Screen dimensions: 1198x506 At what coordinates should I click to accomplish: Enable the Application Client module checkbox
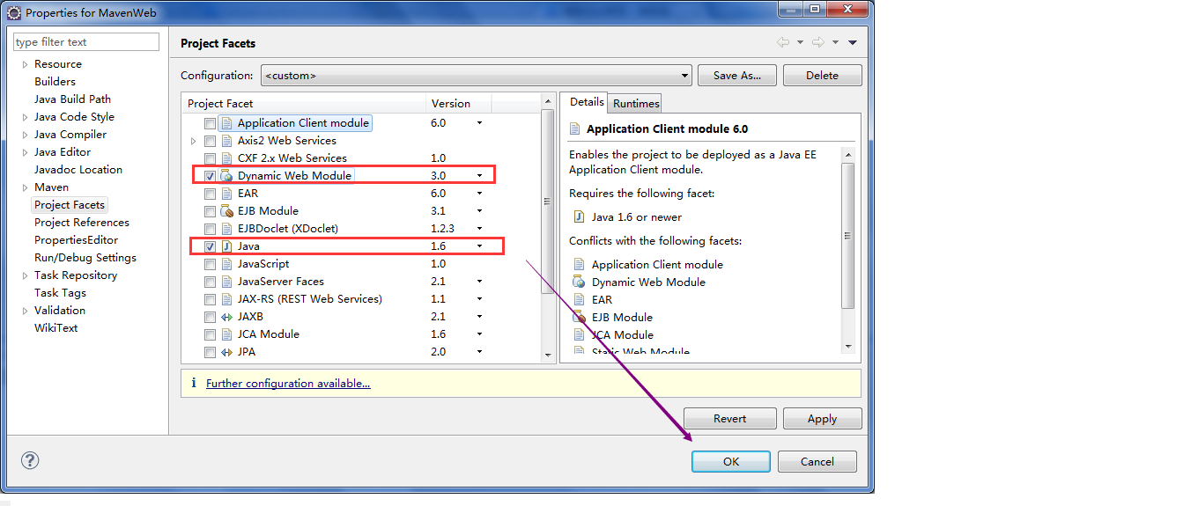click(x=210, y=123)
